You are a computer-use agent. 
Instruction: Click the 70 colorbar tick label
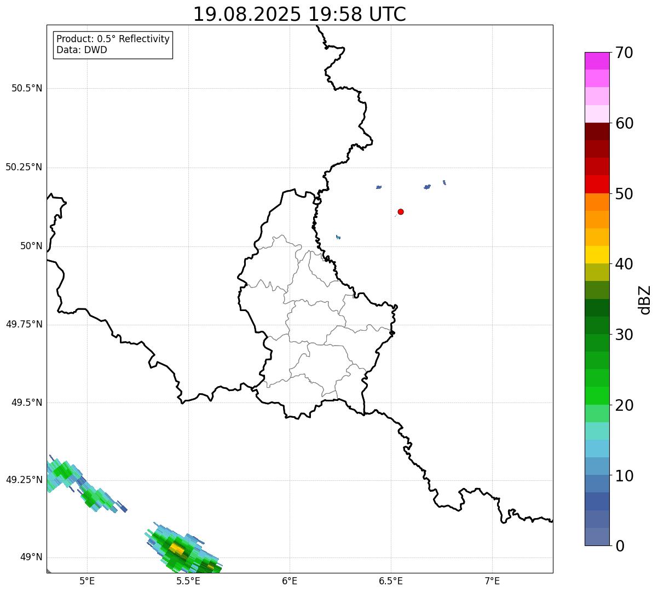[x=624, y=53]
